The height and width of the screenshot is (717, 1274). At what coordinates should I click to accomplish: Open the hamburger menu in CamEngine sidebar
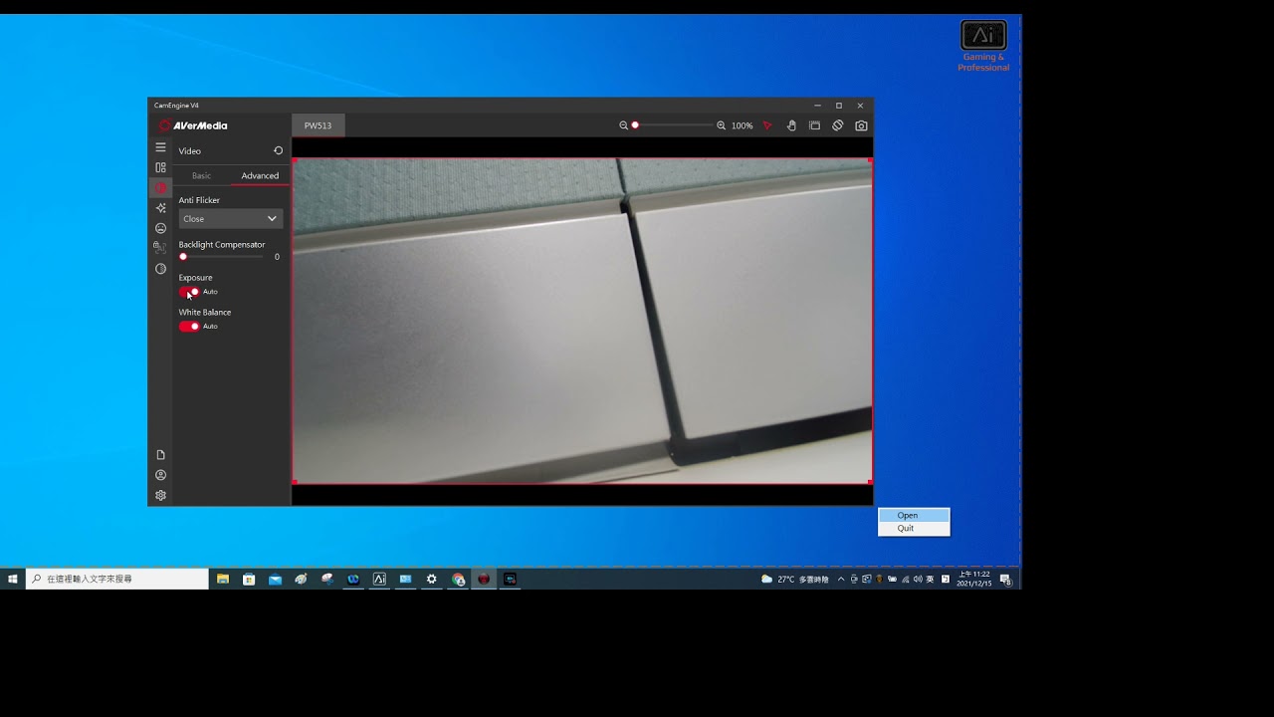pyautogui.click(x=160, y=147)
